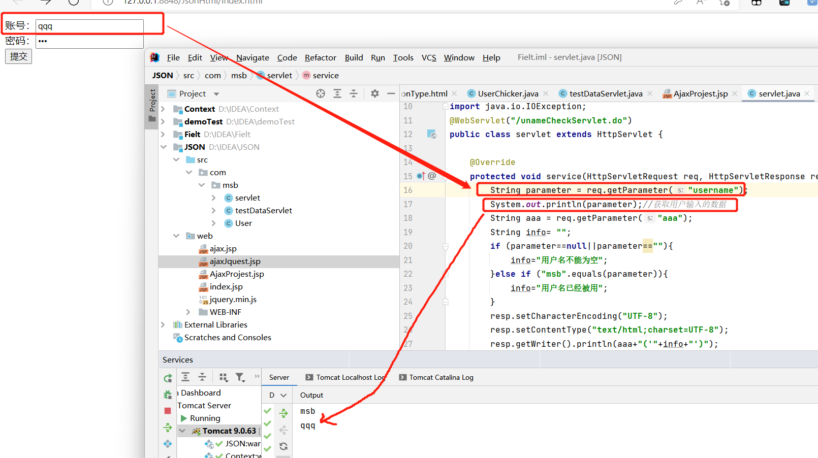This screenshot has height=458, width=818.
Task: Click the IntelliJ IDEA logo icon
Action: coord(154,57)
